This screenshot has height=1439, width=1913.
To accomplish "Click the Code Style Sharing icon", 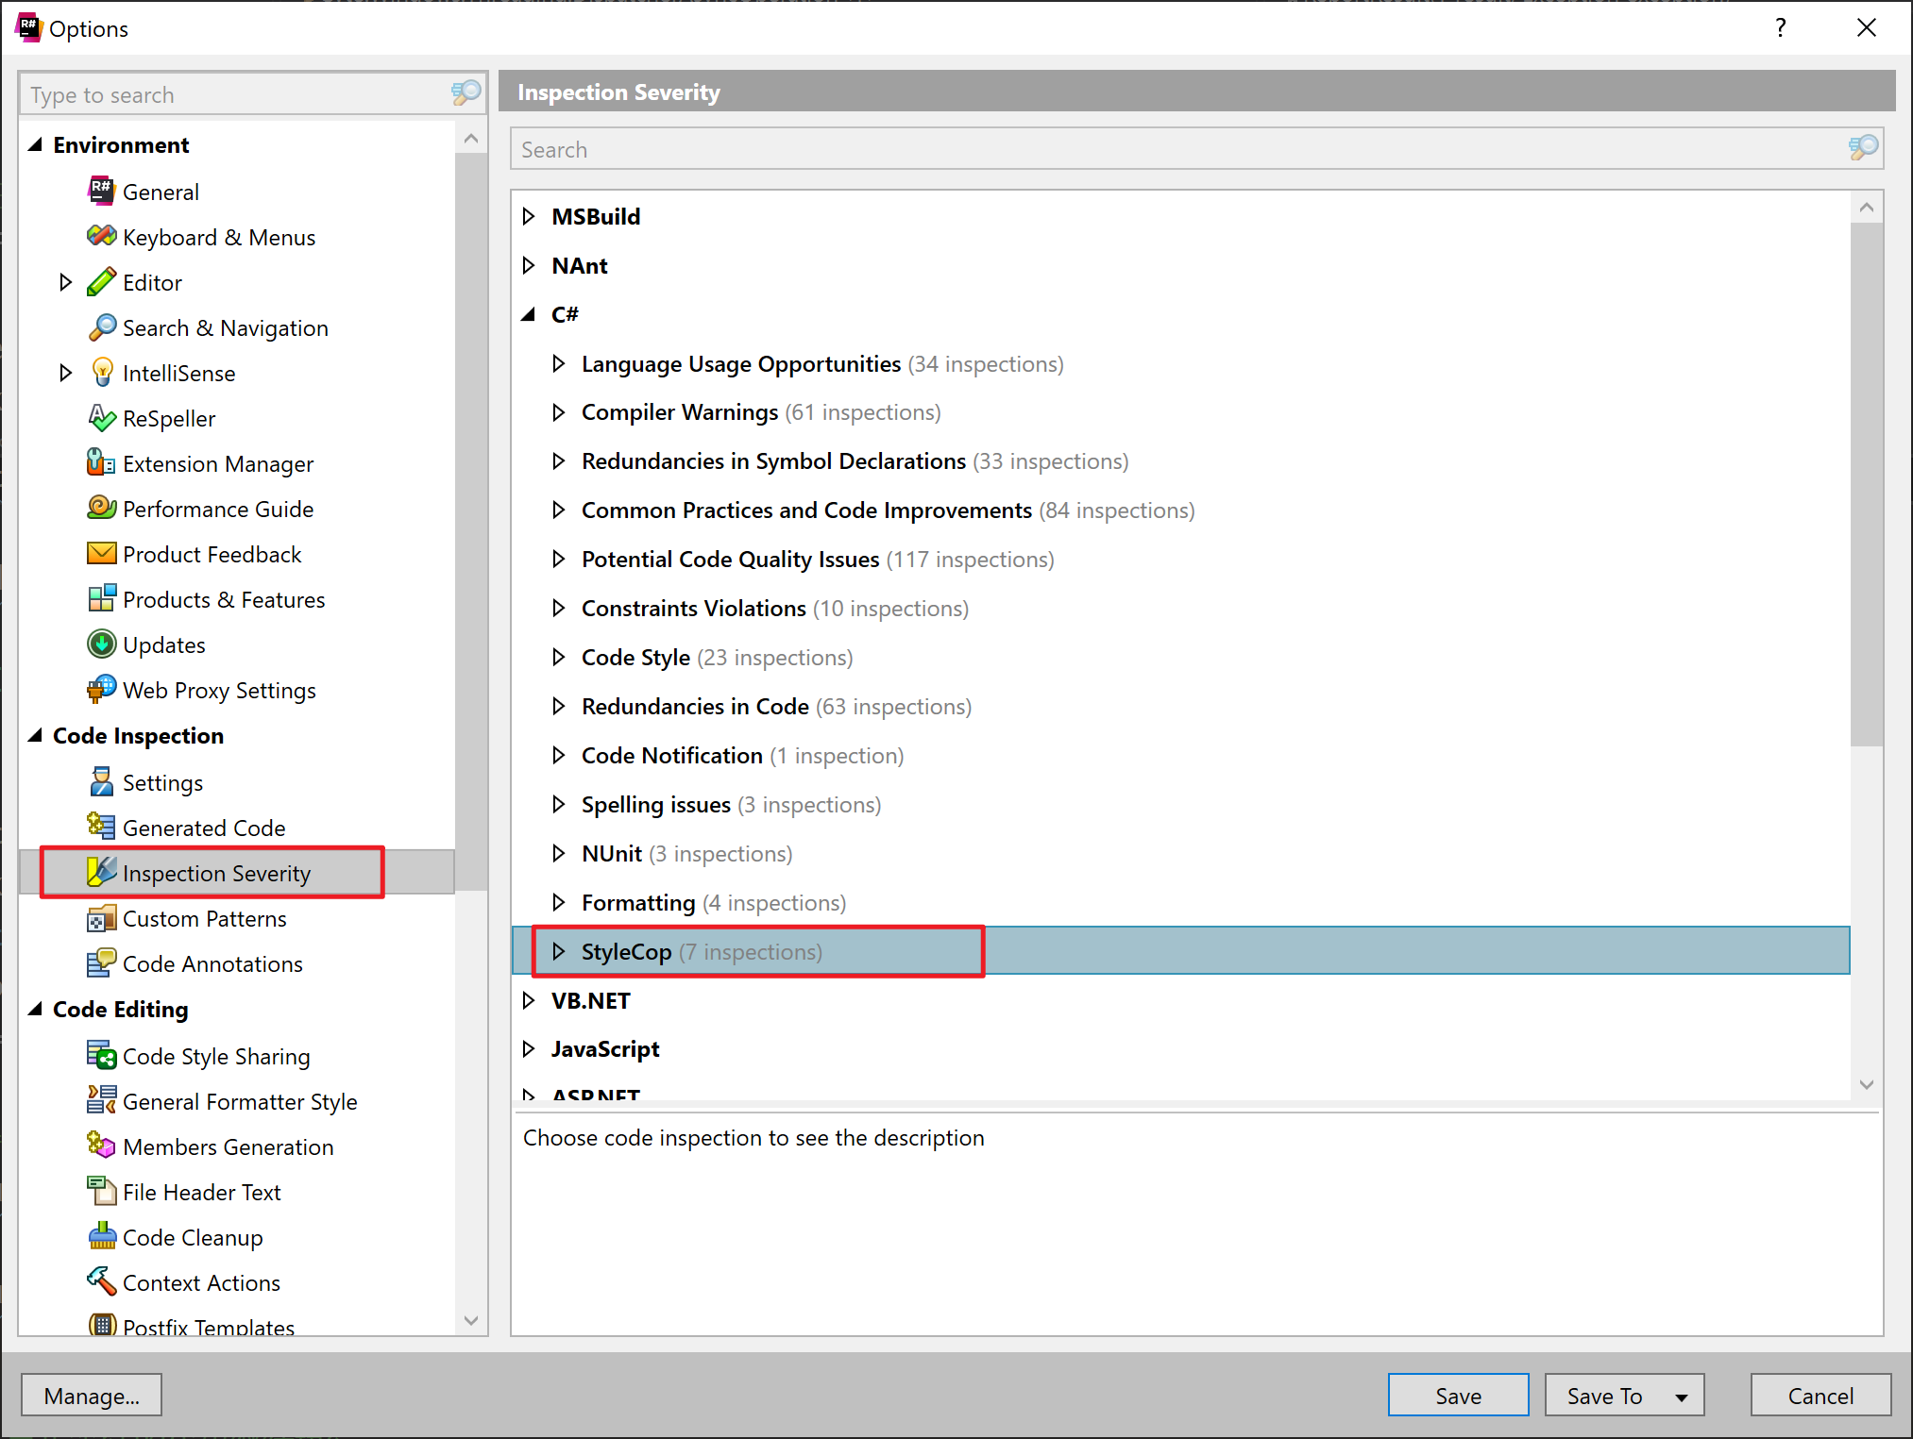I will (101, 1055).
